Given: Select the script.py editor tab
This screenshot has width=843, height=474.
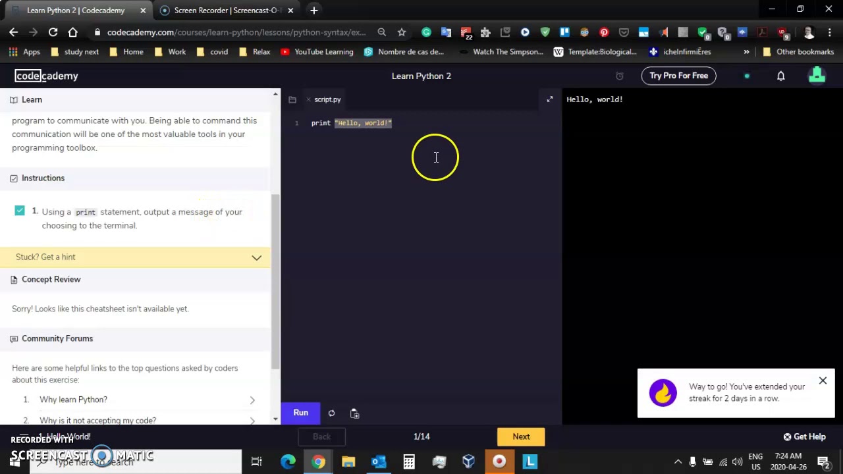Looking at the screenshot, I should pos(327,99).
